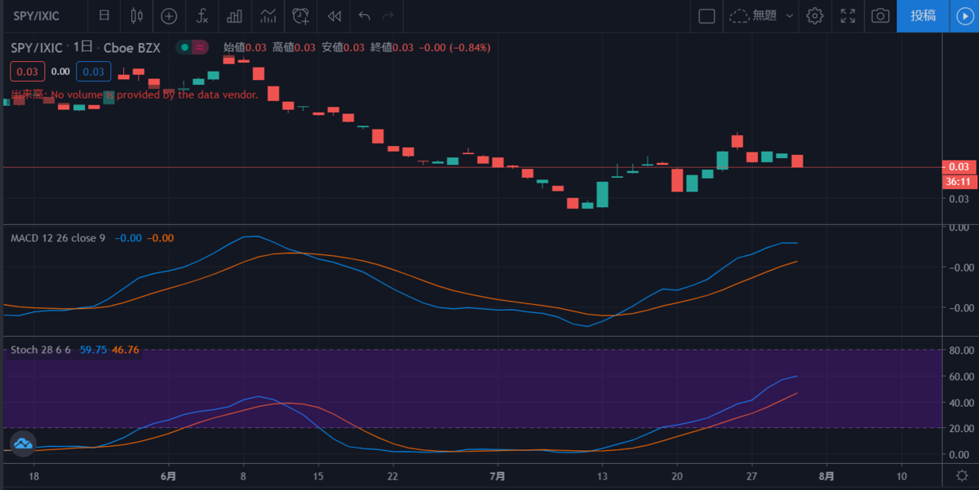Select the MACD 12 26 close 9 indicator label
Image resolution: width=979 pixels, height=490 pixels.
click(58, 238)
